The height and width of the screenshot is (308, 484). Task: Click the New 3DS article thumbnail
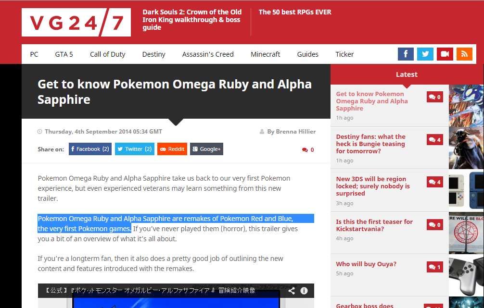[x=466, y=191]
